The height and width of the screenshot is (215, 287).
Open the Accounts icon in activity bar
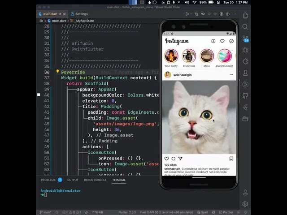245,192
